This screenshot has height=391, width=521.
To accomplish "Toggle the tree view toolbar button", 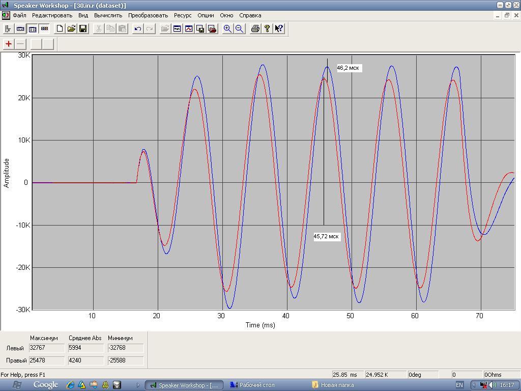I will [8, 29].
